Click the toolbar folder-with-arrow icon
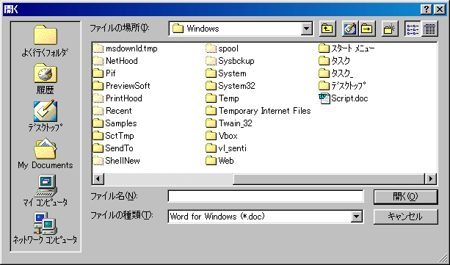 tap(367, 29)
